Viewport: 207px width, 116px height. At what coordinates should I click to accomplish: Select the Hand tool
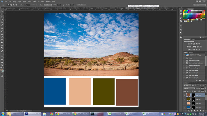tap(2, 62)
